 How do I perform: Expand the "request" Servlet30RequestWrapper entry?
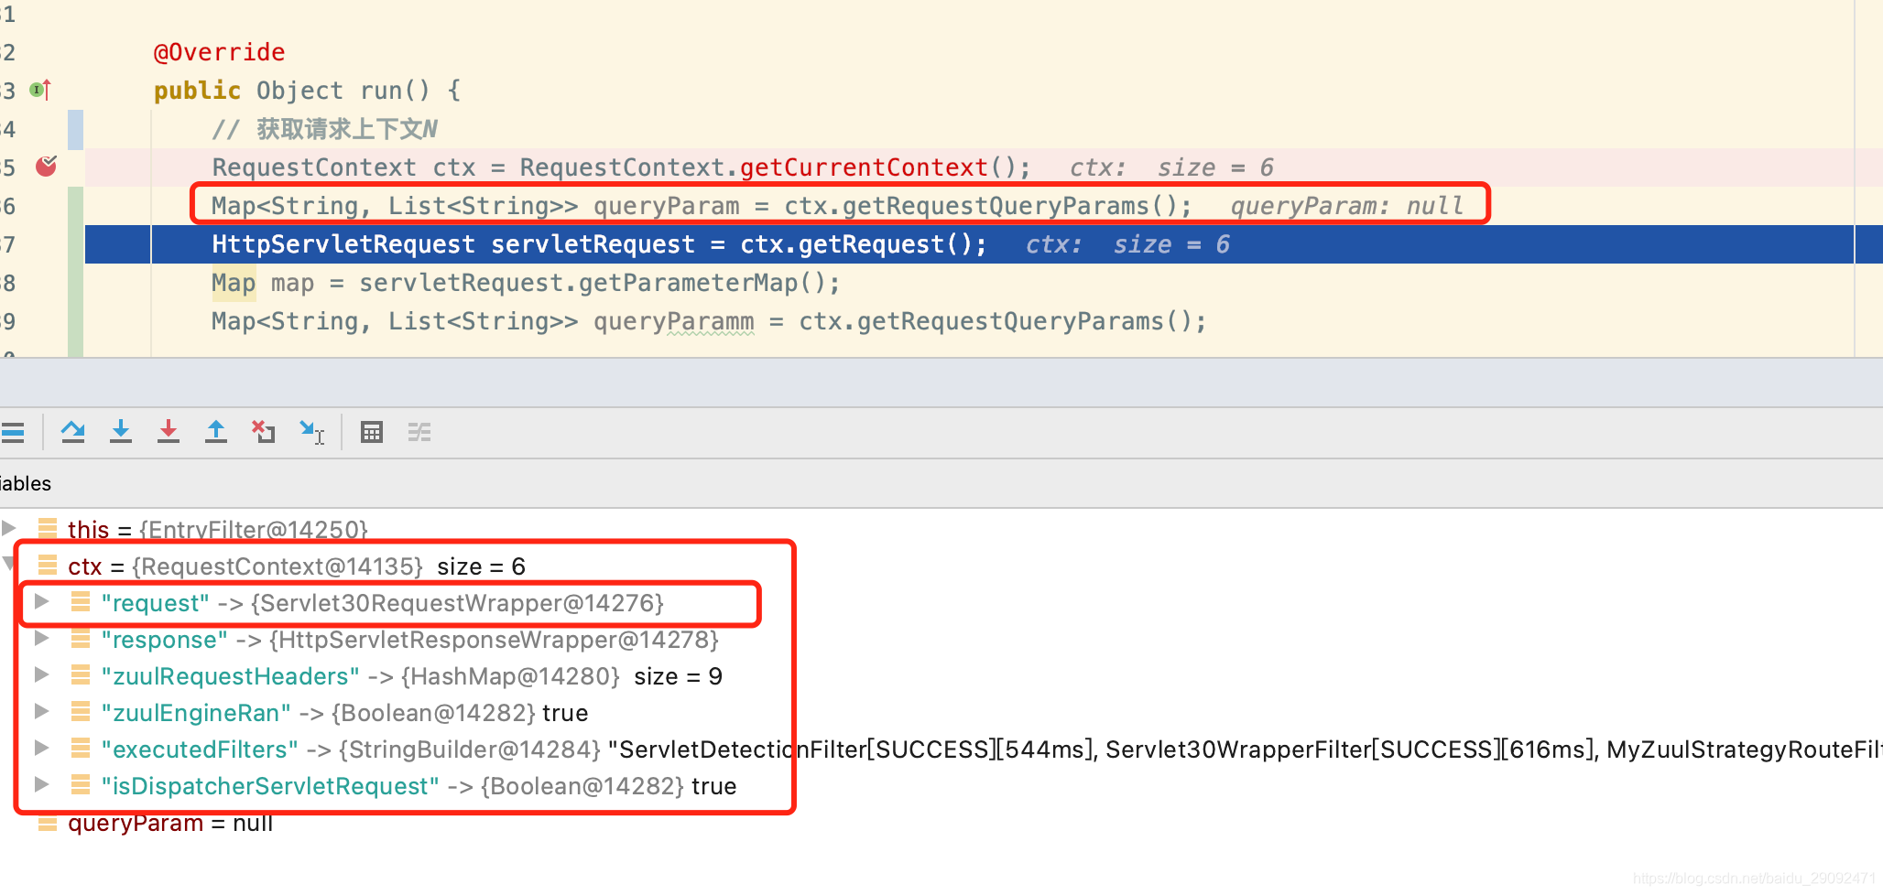[x=41, y=601]
